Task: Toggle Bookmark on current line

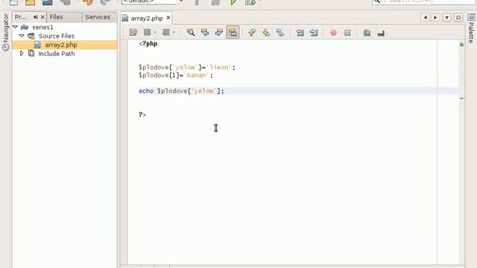Action: coord(280,33)
